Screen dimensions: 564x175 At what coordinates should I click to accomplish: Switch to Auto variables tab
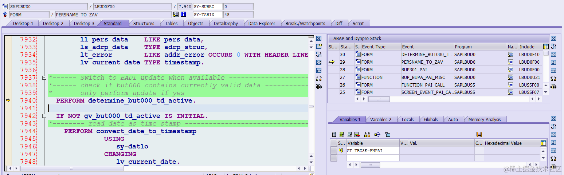pyautogui.click(x=453, y=119)
